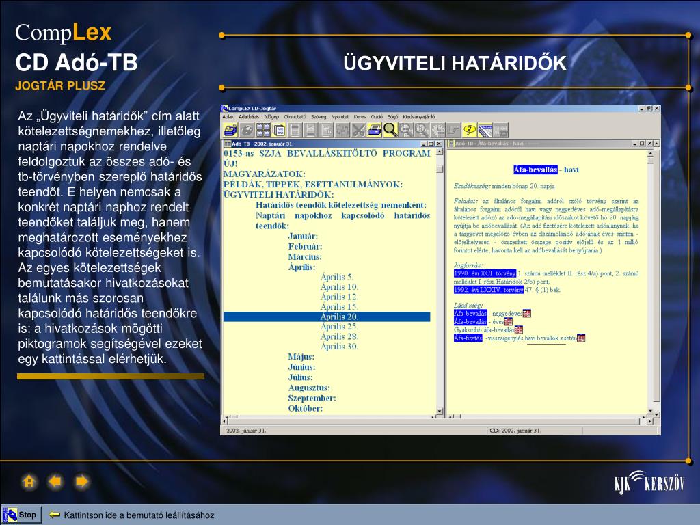700x525 pixels.
Task: Go to the home slide icon
Action: pos(29,482)
